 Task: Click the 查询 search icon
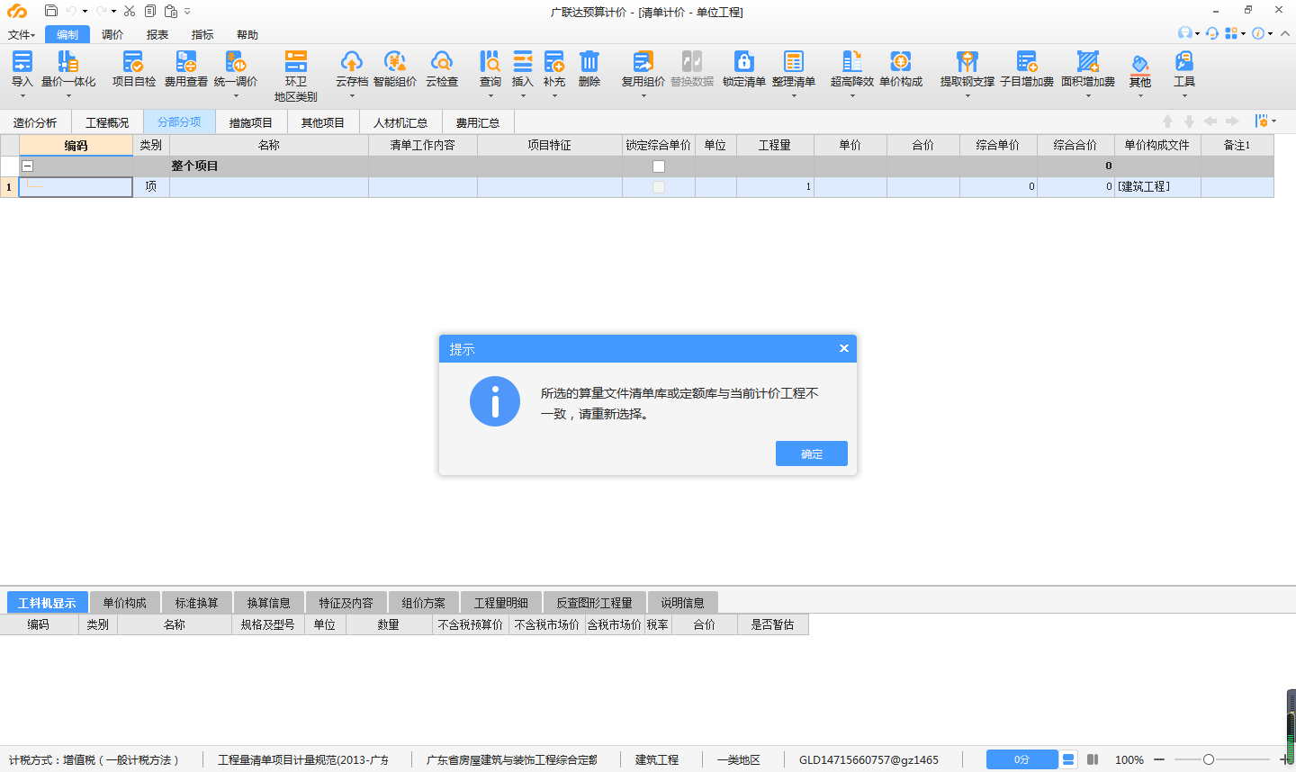point(490,61)
